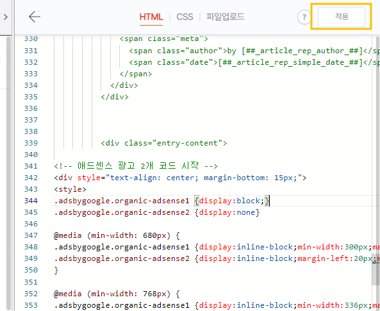This screenshot has height=311, width=380.
Task: Click the text-align: center style line
Action: point(180,178)
